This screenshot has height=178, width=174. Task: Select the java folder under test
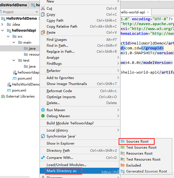[x=30, y=66]
